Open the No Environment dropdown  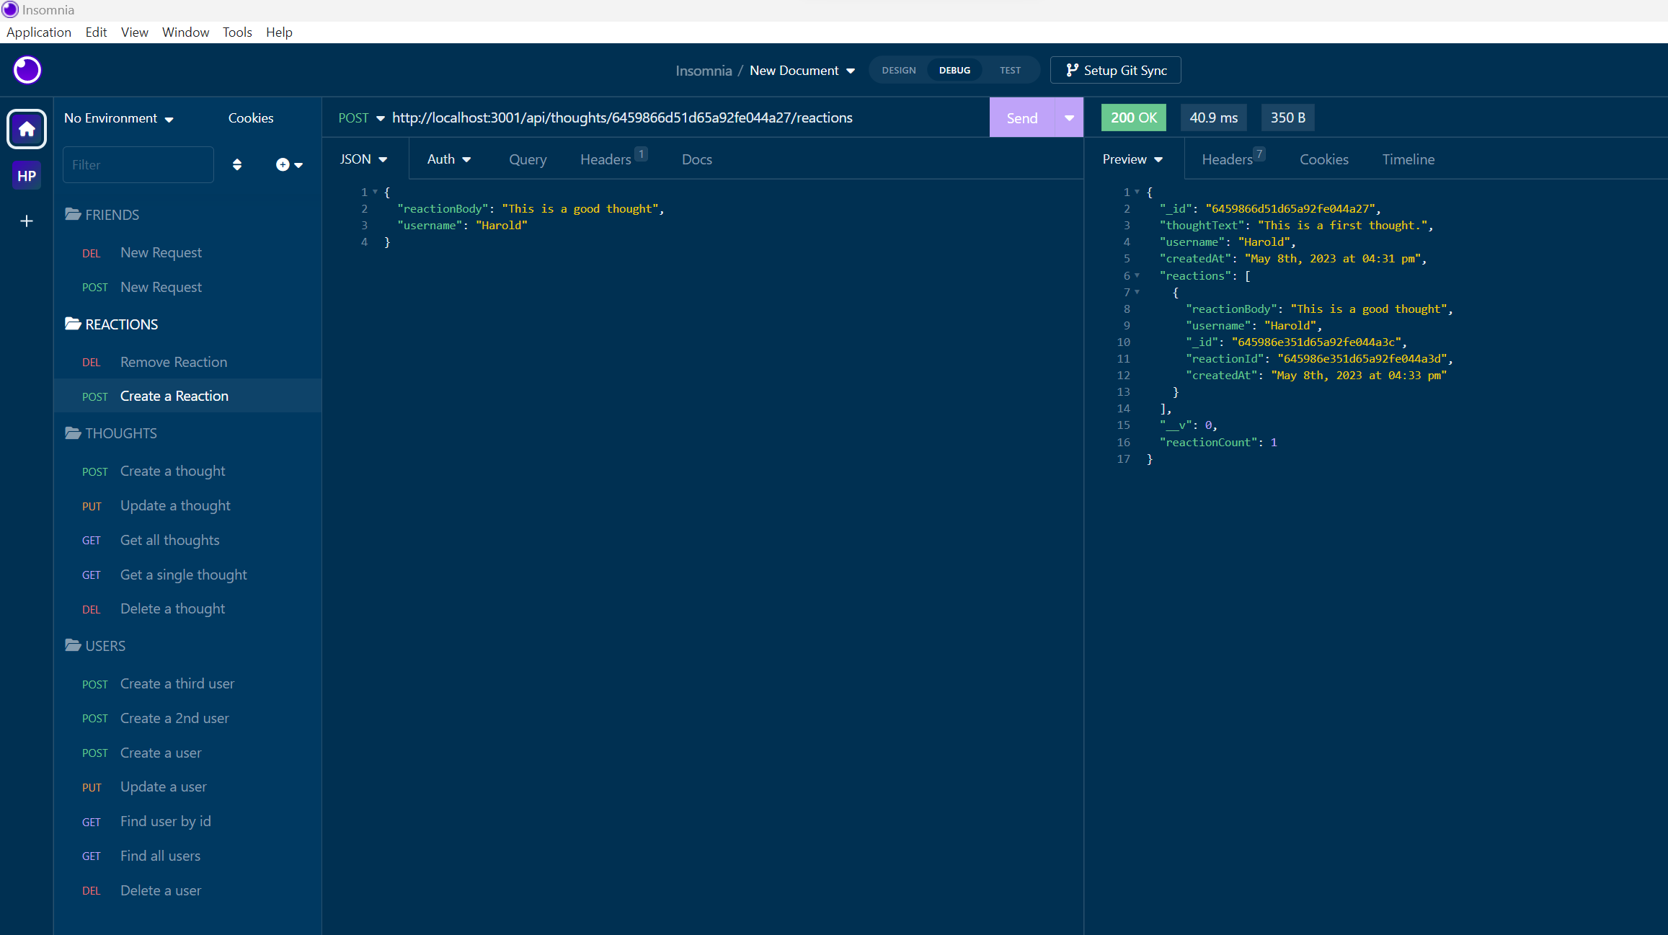(x=118, y=118)
